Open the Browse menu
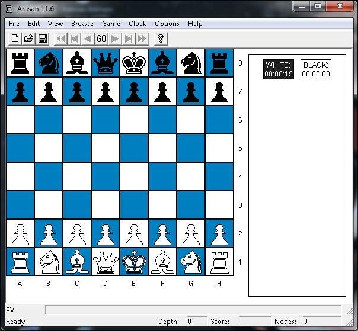 tap(82, 24)
